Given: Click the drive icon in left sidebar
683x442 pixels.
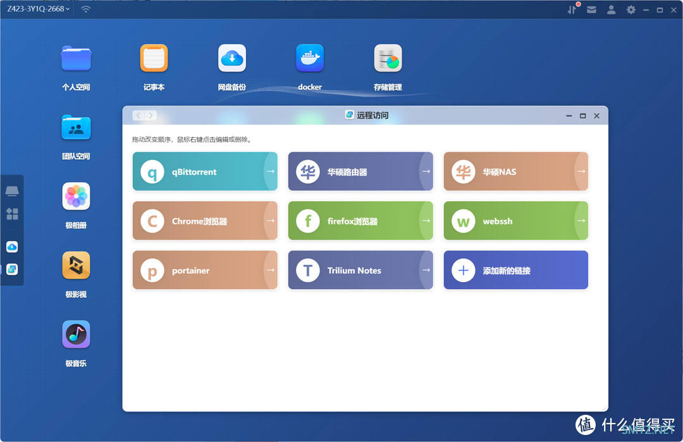Looking at the screenshot, I should click(12, 191).
